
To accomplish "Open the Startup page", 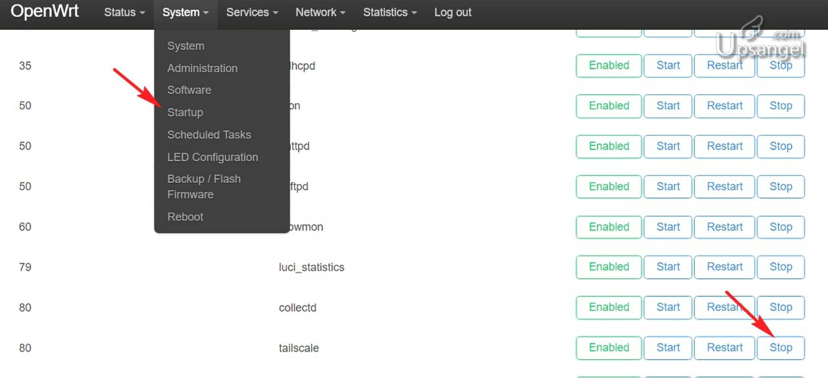I will point(185,112).
